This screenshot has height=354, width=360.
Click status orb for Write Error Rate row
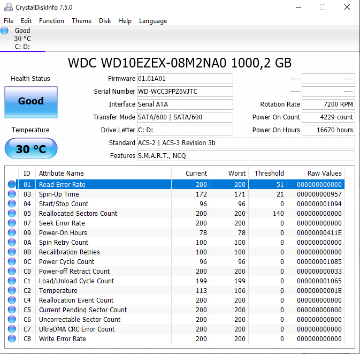(12, 339)
